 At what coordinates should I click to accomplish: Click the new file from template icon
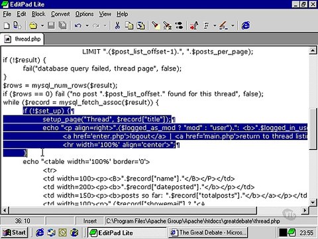pyautogui.click(x=17, y=26)
